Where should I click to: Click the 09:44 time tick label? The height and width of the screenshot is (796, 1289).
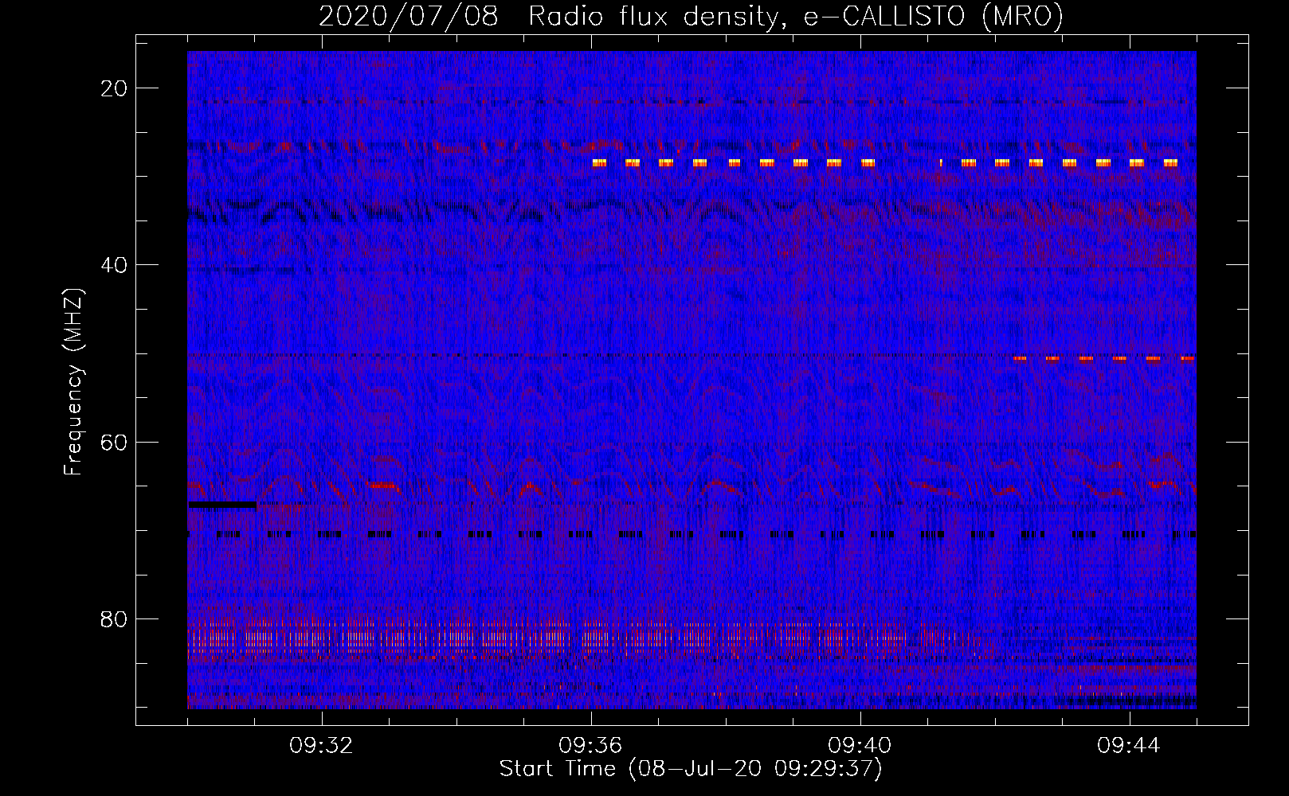click(x=1130, y=746)
